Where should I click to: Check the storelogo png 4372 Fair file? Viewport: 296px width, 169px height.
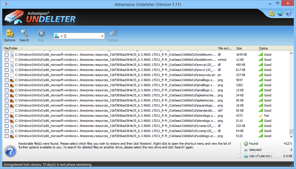click(x=7, y=116)
